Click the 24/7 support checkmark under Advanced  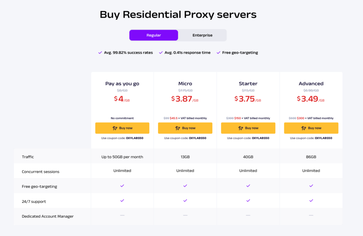(x=311, y=200)
